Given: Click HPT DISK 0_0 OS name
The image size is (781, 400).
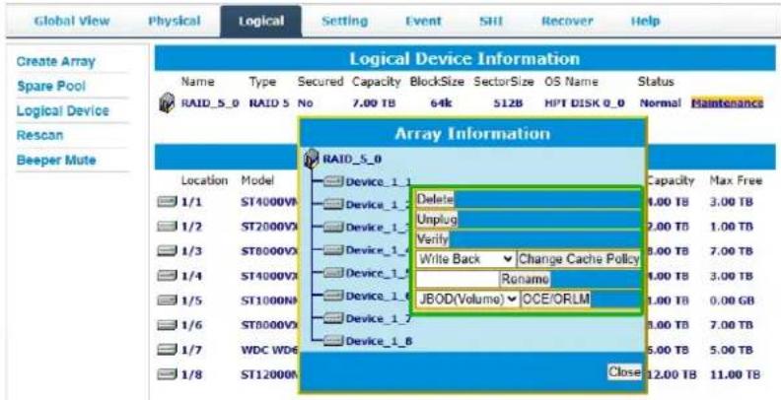Looking at the screenshot, I should 585,103.
